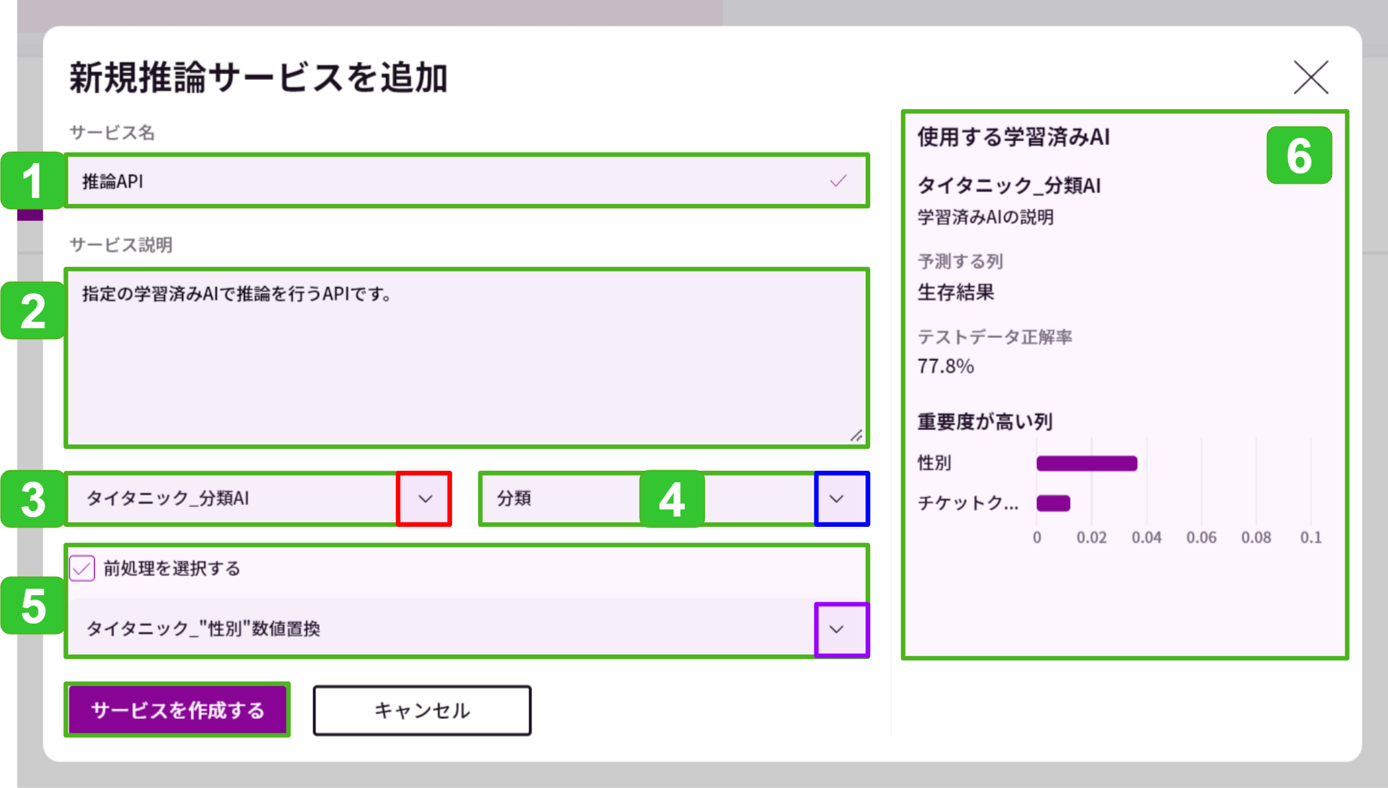Click the 使用する学習済みAI panel header
Screen dimensions: 1388x788
click(1013, 137)
